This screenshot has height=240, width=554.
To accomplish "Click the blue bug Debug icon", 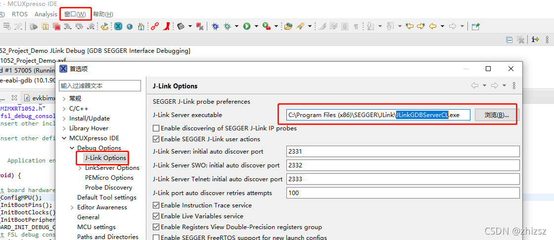I will (x=215, y=26).
